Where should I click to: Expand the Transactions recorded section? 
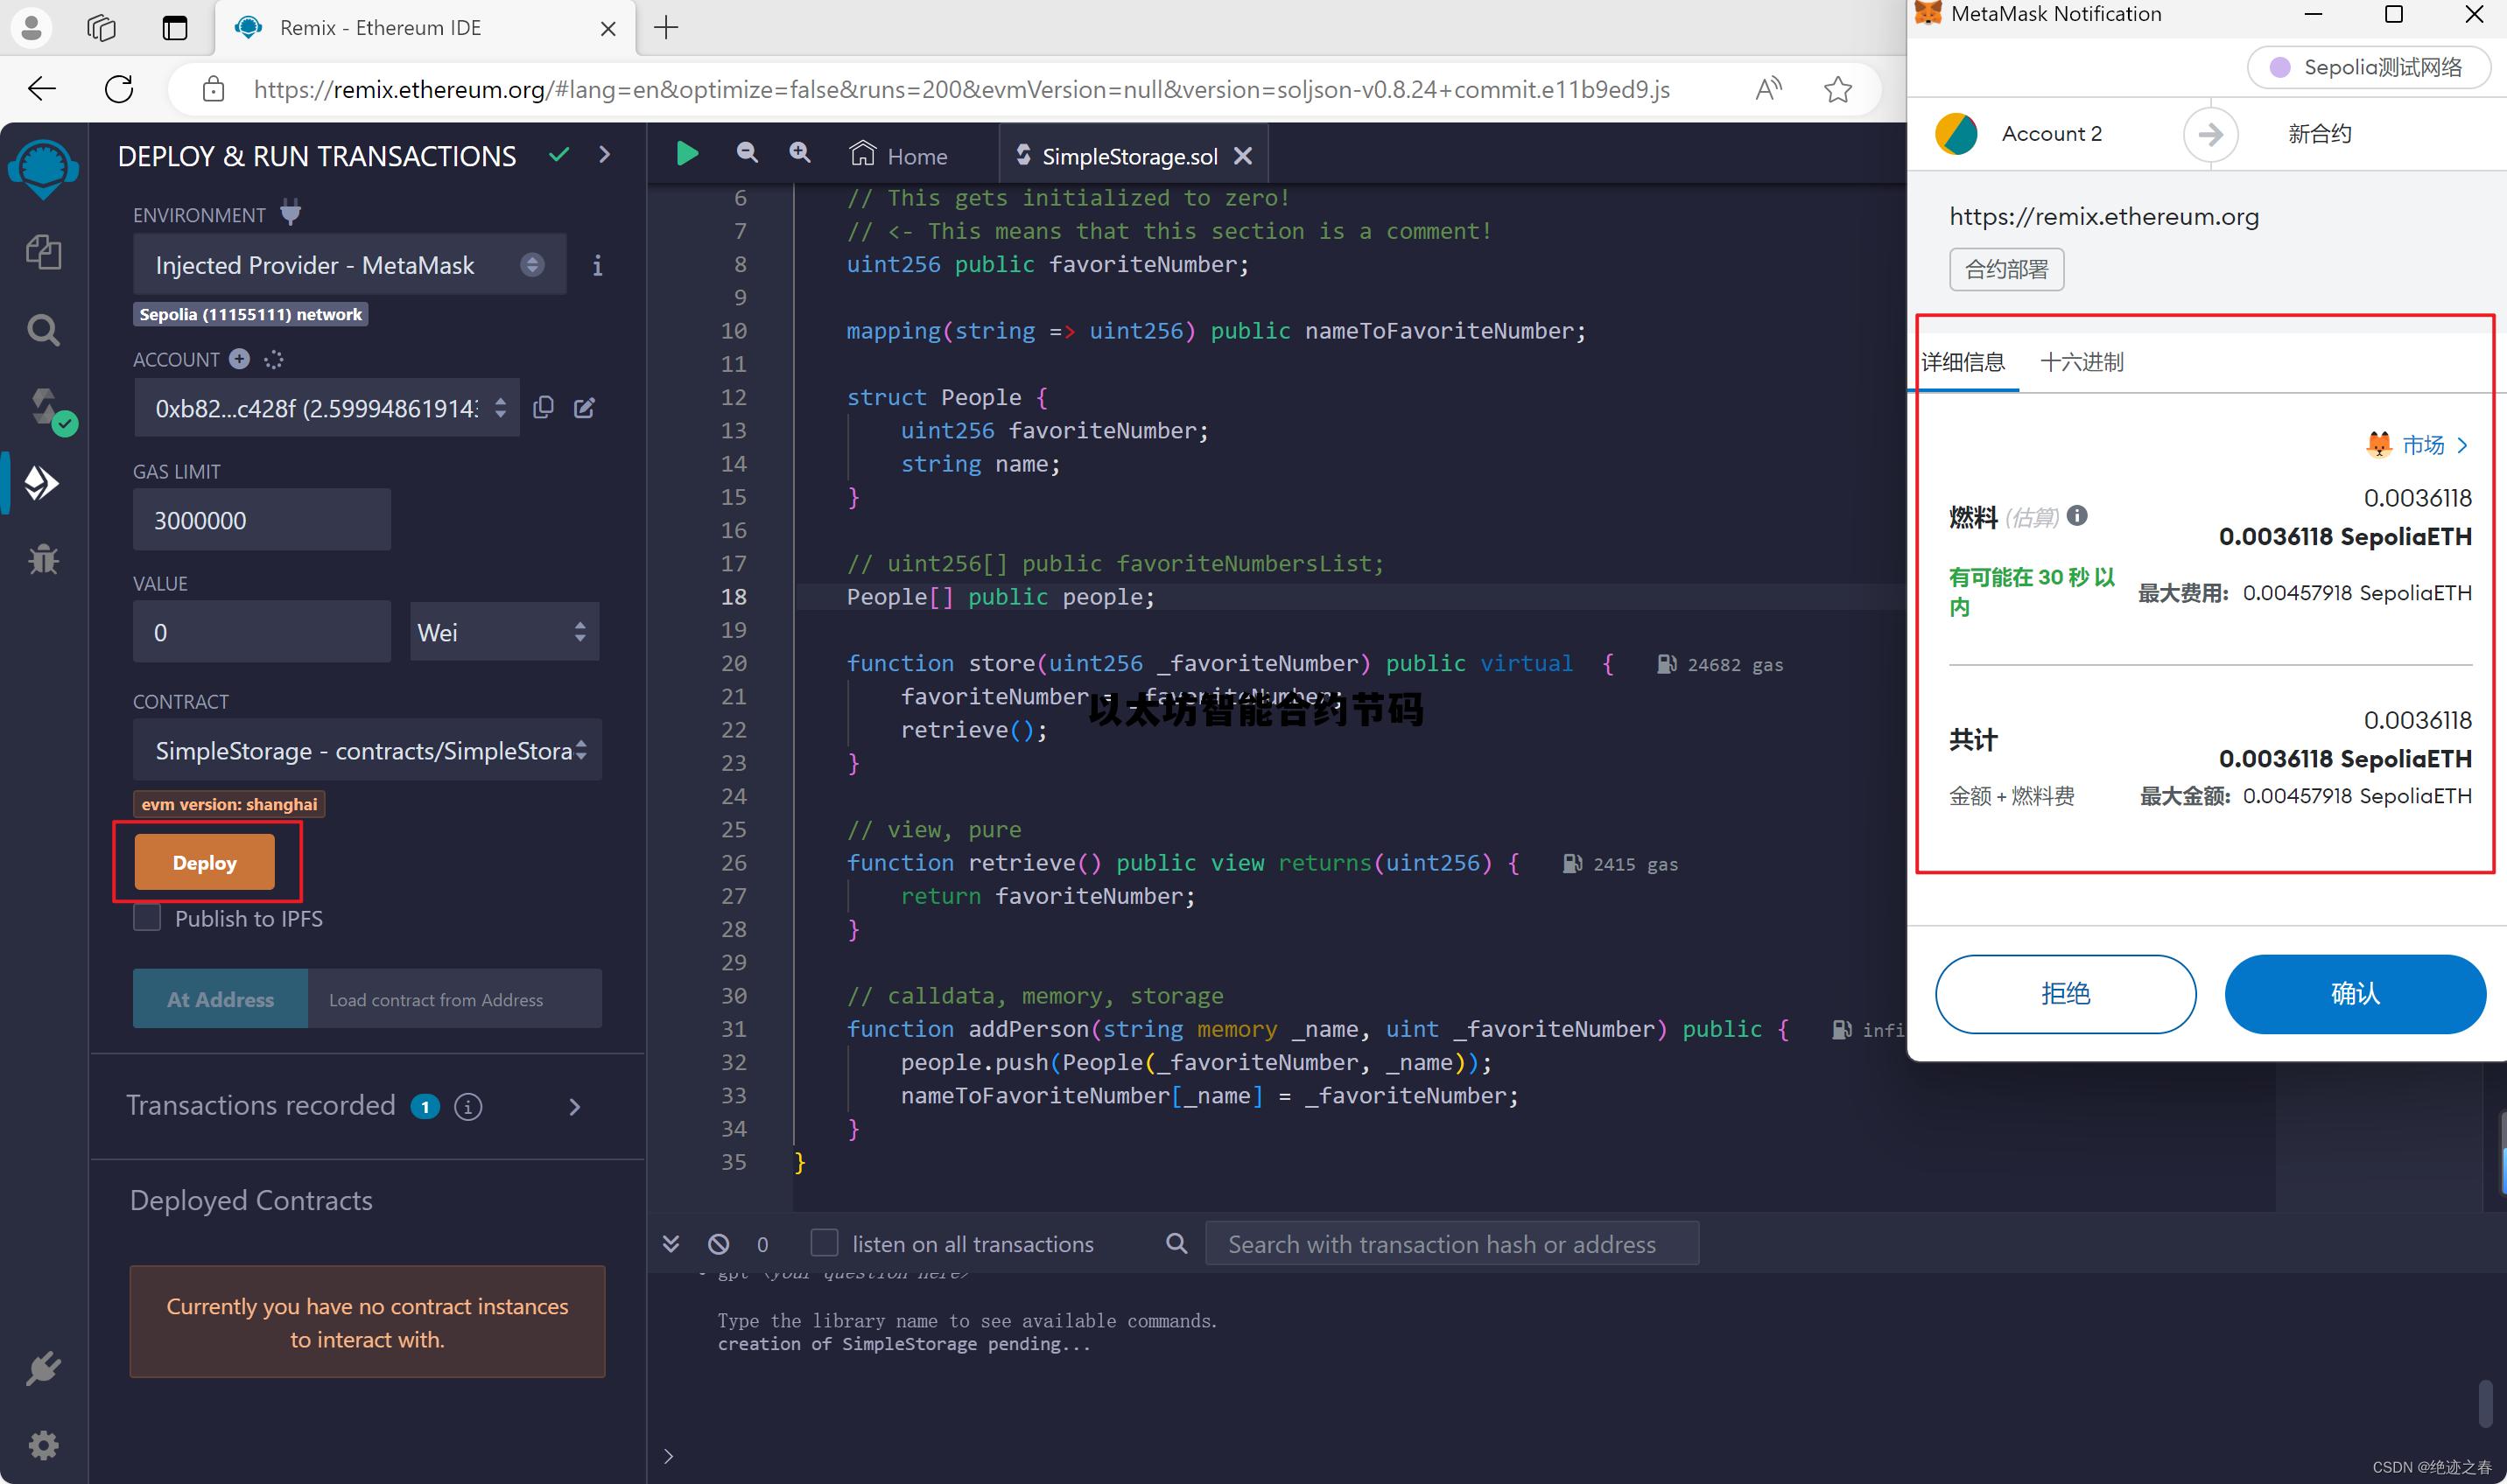pos(574,1106)
